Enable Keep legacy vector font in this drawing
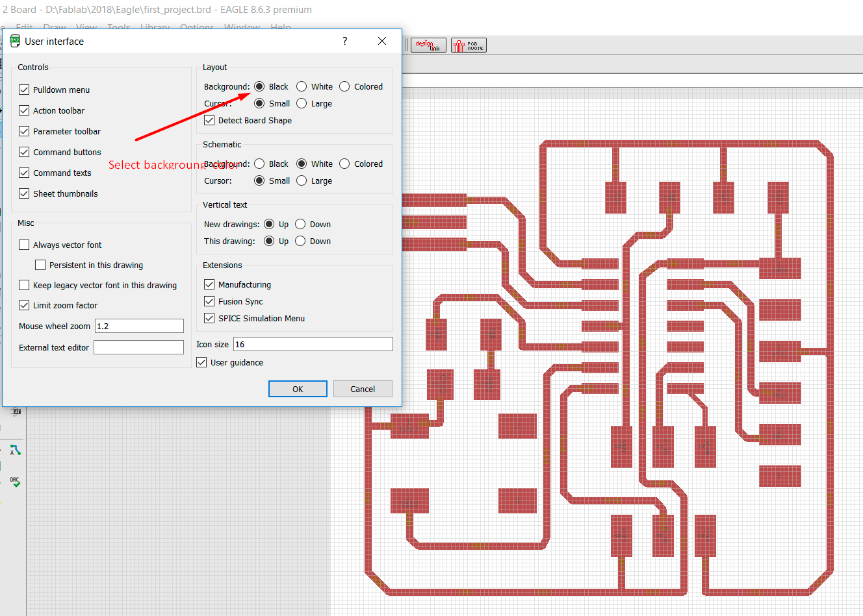863x616 pixels. (24, 285)
